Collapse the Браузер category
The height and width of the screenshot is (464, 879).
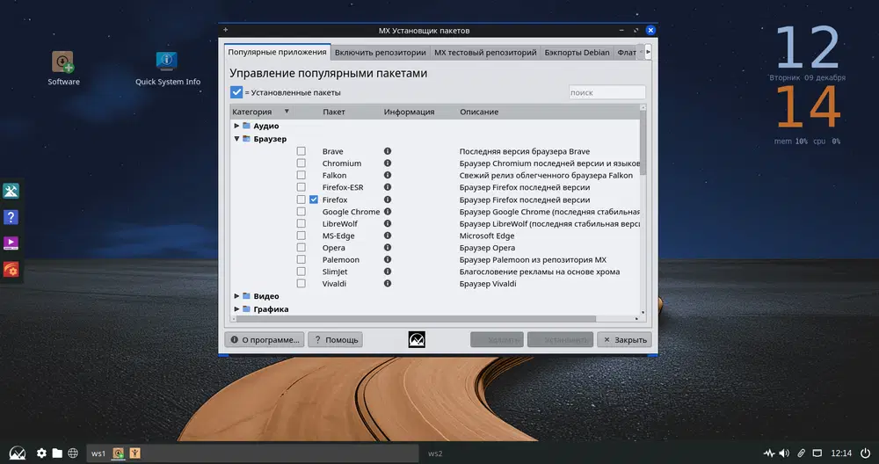tap(236, 139)
